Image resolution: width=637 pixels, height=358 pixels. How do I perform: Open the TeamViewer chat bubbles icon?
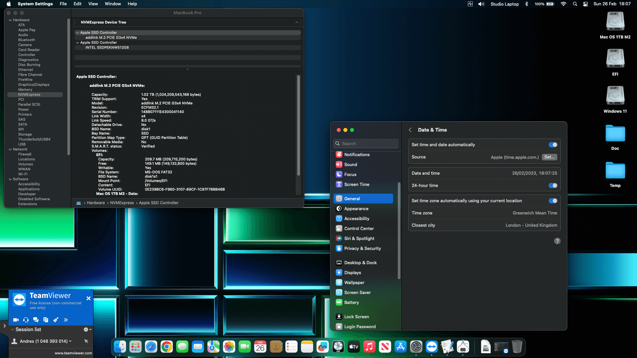click(x=36, y=320)
